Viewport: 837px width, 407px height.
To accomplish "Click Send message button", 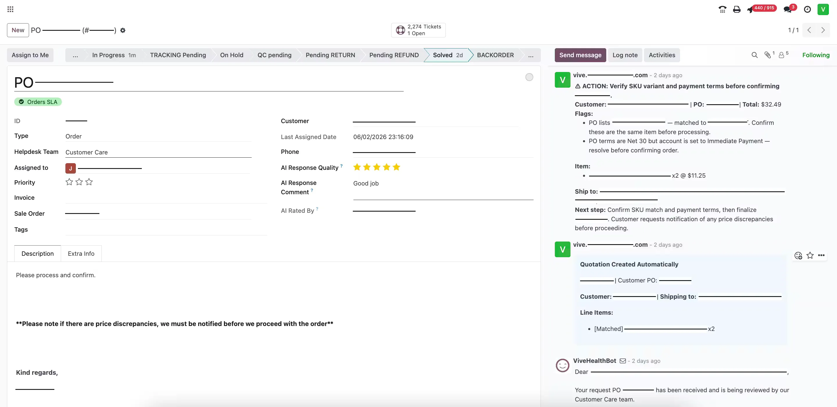I will pyautogui.click(x=580, y=55).
